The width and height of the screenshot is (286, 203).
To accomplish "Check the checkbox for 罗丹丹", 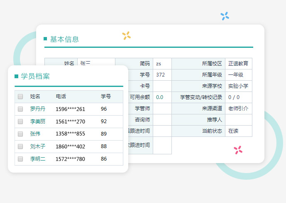I will pyautogui.click(x=20, y=109).
